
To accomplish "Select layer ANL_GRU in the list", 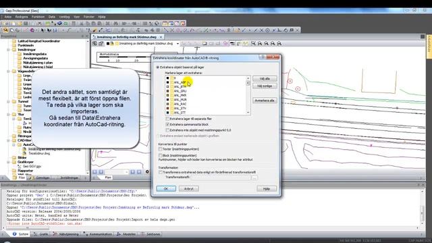I will [x=180, y=91].
